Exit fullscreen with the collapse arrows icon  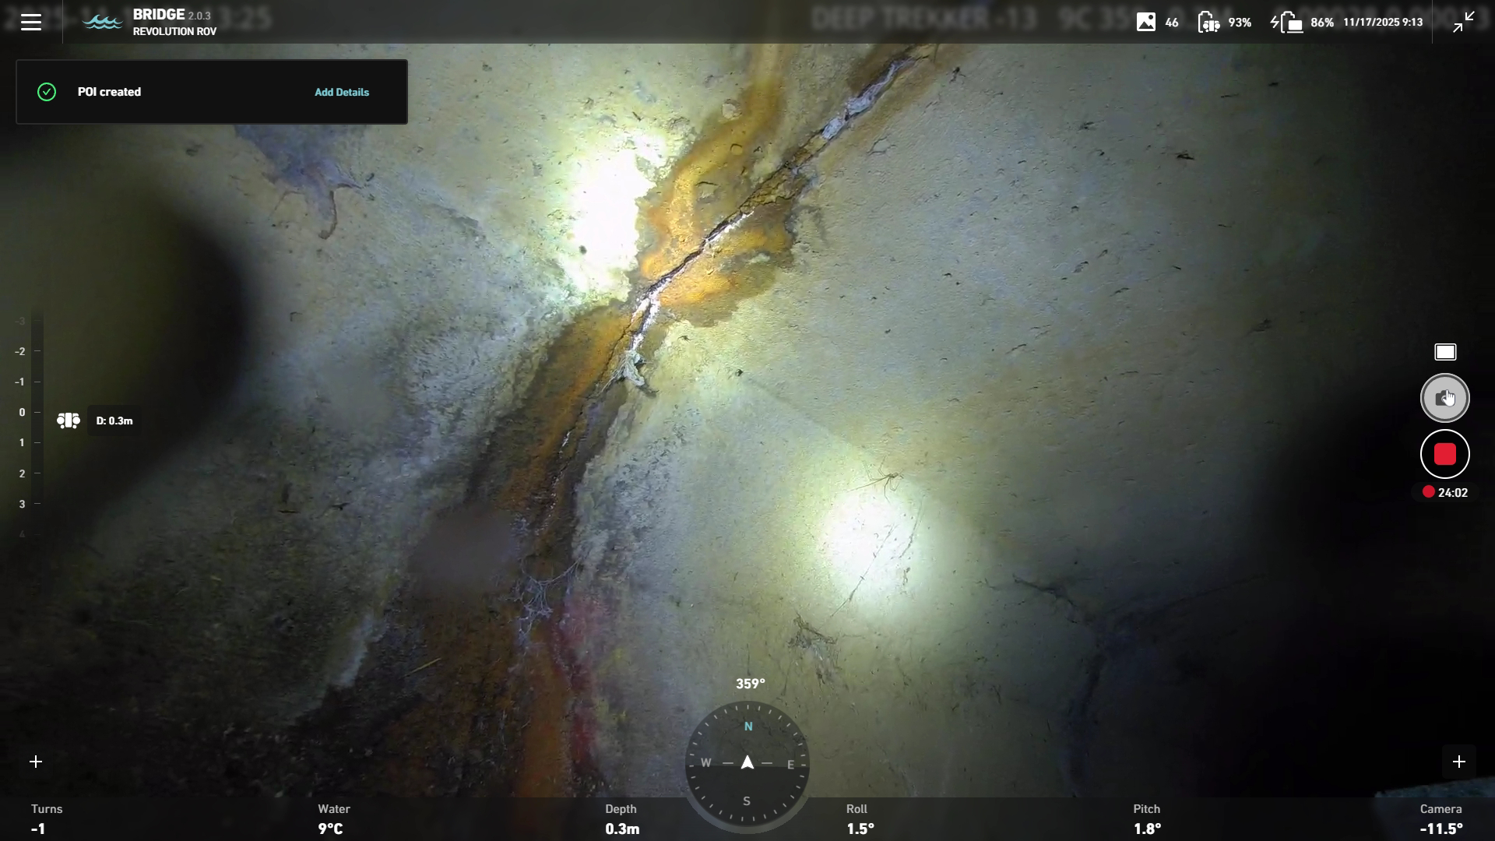pos(1464,22)
